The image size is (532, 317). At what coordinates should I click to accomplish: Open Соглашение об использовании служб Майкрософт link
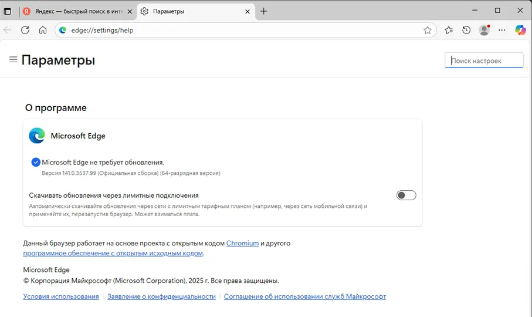click(305, 296)
